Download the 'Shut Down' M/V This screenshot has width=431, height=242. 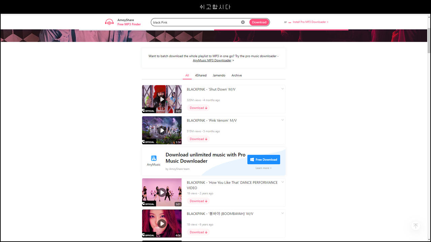(x=198, y=108)
